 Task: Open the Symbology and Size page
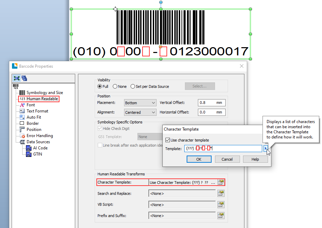tap(44, 93)
